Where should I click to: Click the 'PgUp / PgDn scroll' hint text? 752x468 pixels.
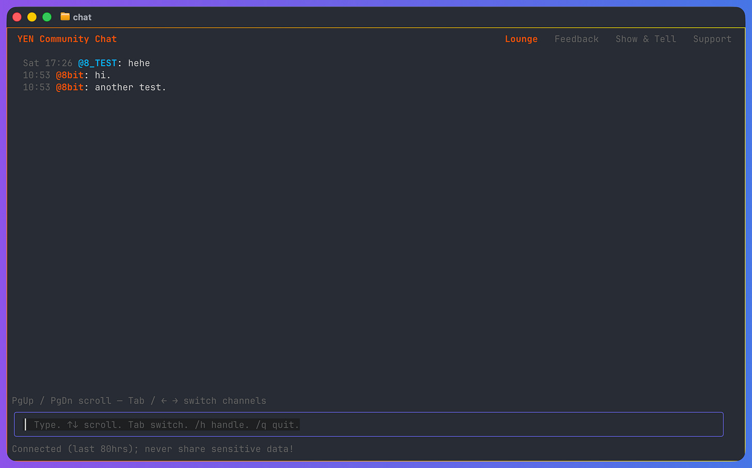(61, 401)
